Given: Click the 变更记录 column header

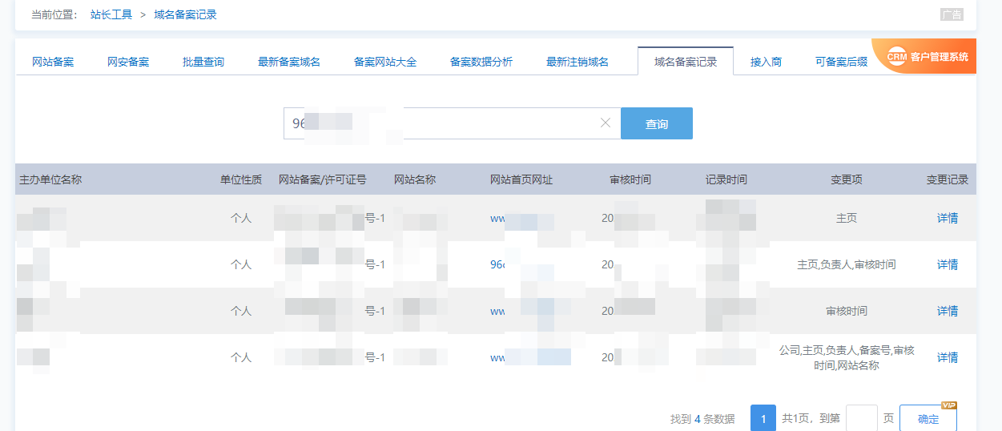Looking at the screenshot, I should point(948,179).
